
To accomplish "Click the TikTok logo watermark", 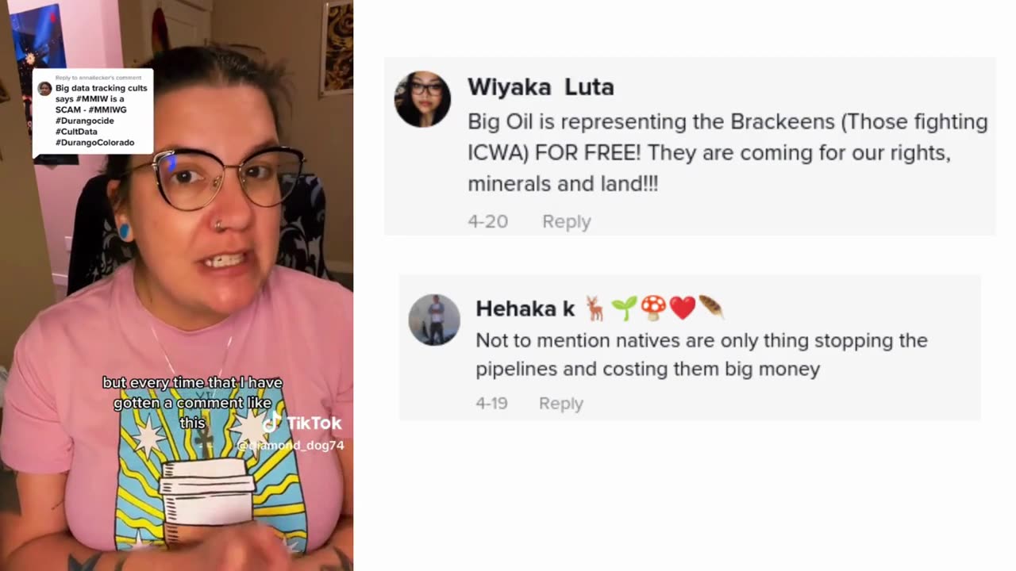I will click(302, 423).
